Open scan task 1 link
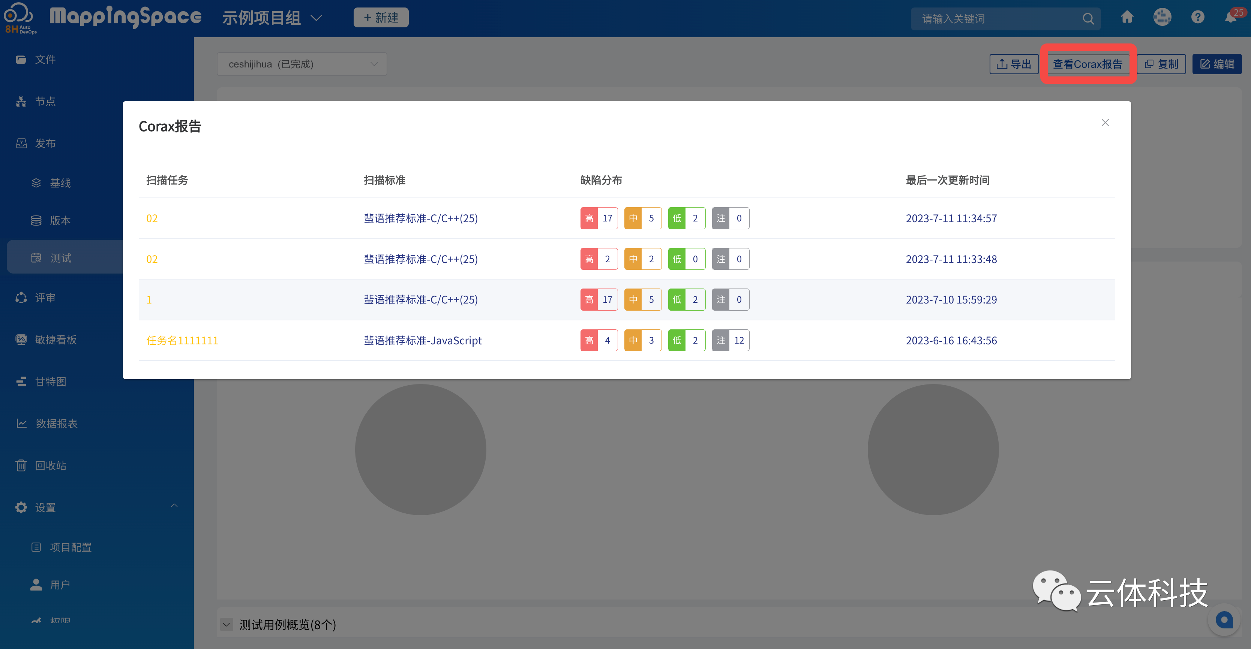1251x649 pixels. pyautogui.click(x=149, y=300)
